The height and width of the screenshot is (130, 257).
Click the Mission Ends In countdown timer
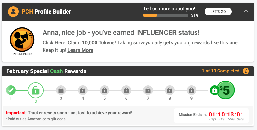(226, 114)
